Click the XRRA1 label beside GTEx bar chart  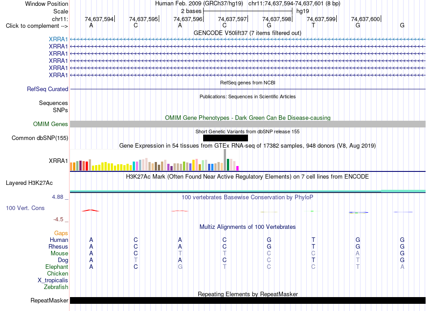click(58, 161)
